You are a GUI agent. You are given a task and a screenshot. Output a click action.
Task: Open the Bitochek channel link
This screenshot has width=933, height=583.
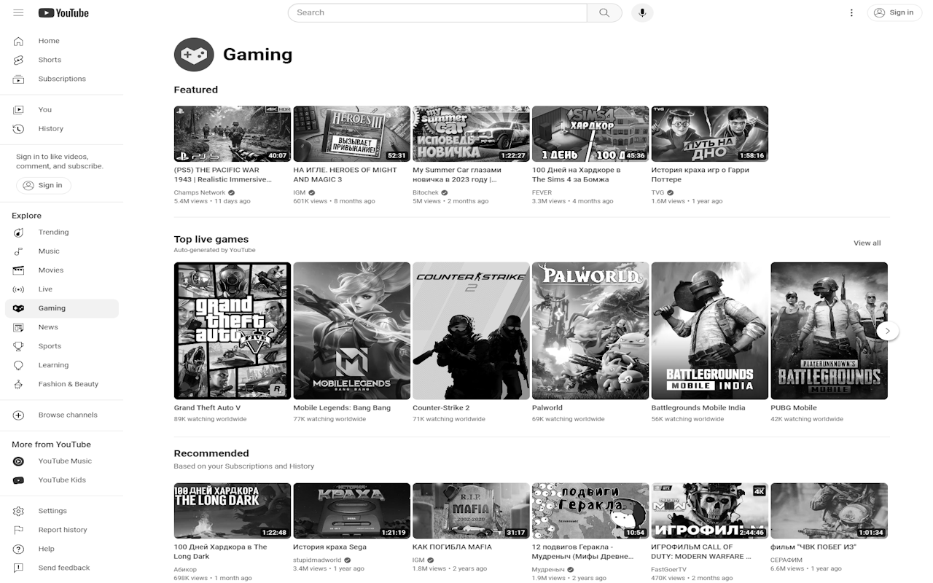426,192
